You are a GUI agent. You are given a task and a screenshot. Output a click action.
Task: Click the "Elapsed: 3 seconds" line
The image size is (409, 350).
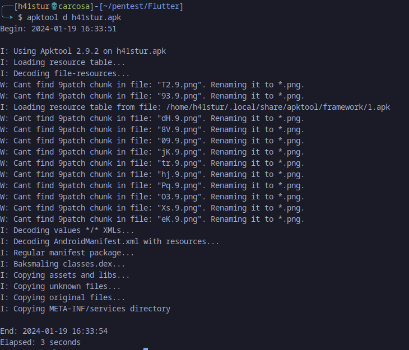[x=40, y=342]
